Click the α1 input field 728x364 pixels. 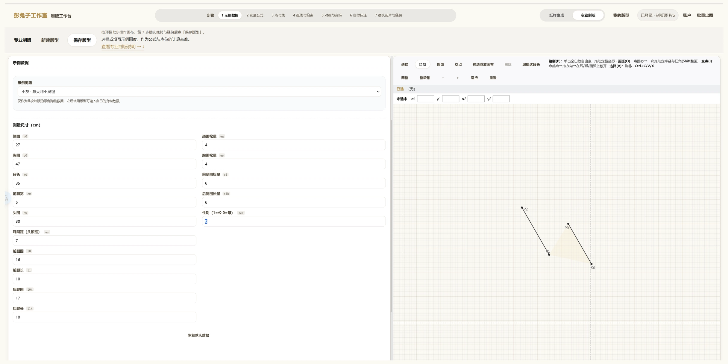tap(425, 99)
